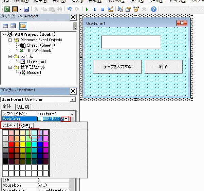
Task: Open Object Browser toolbar icon
Action: click(136, 9)
